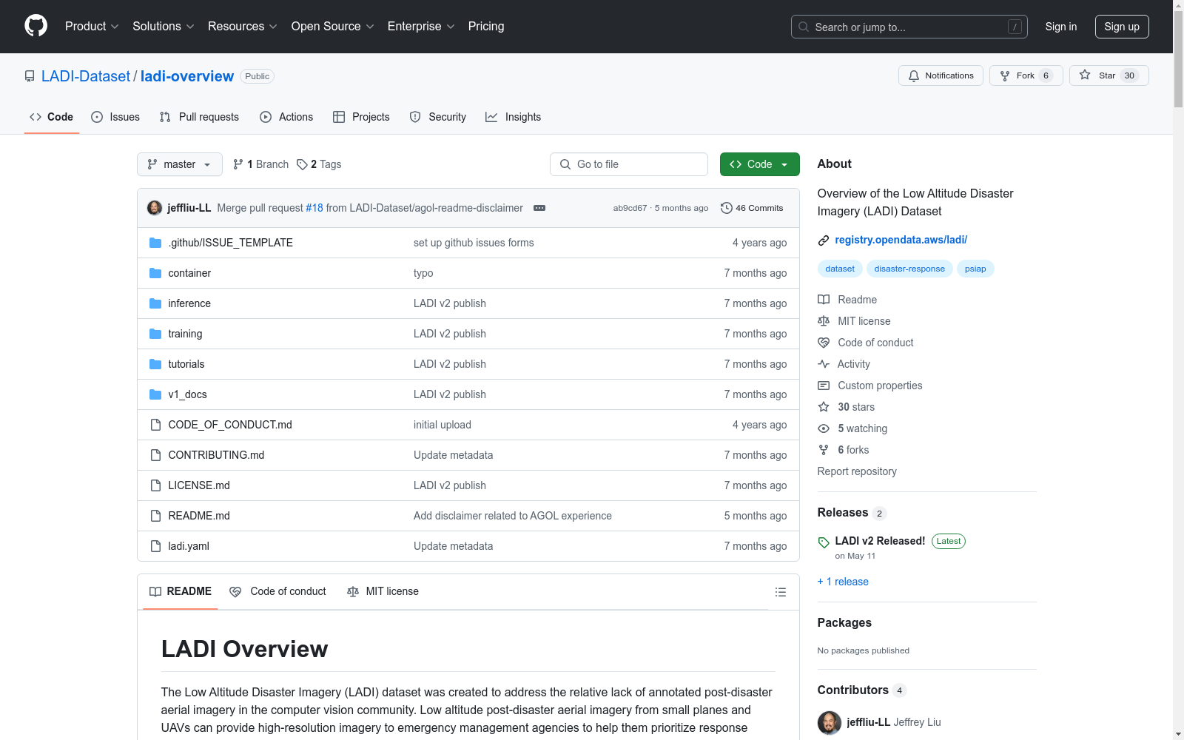Click the branch icon beside 1 Branch
1184x740 pixels.
point(238,164)
